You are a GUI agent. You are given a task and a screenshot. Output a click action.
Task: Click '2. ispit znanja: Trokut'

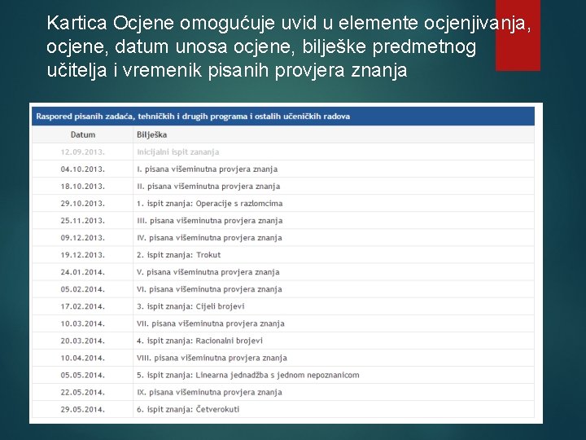(x=178, y=255)
